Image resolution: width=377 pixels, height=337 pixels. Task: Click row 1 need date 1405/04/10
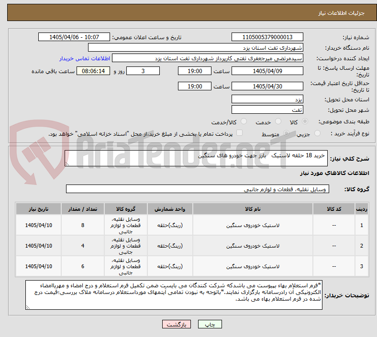point(38,225)
